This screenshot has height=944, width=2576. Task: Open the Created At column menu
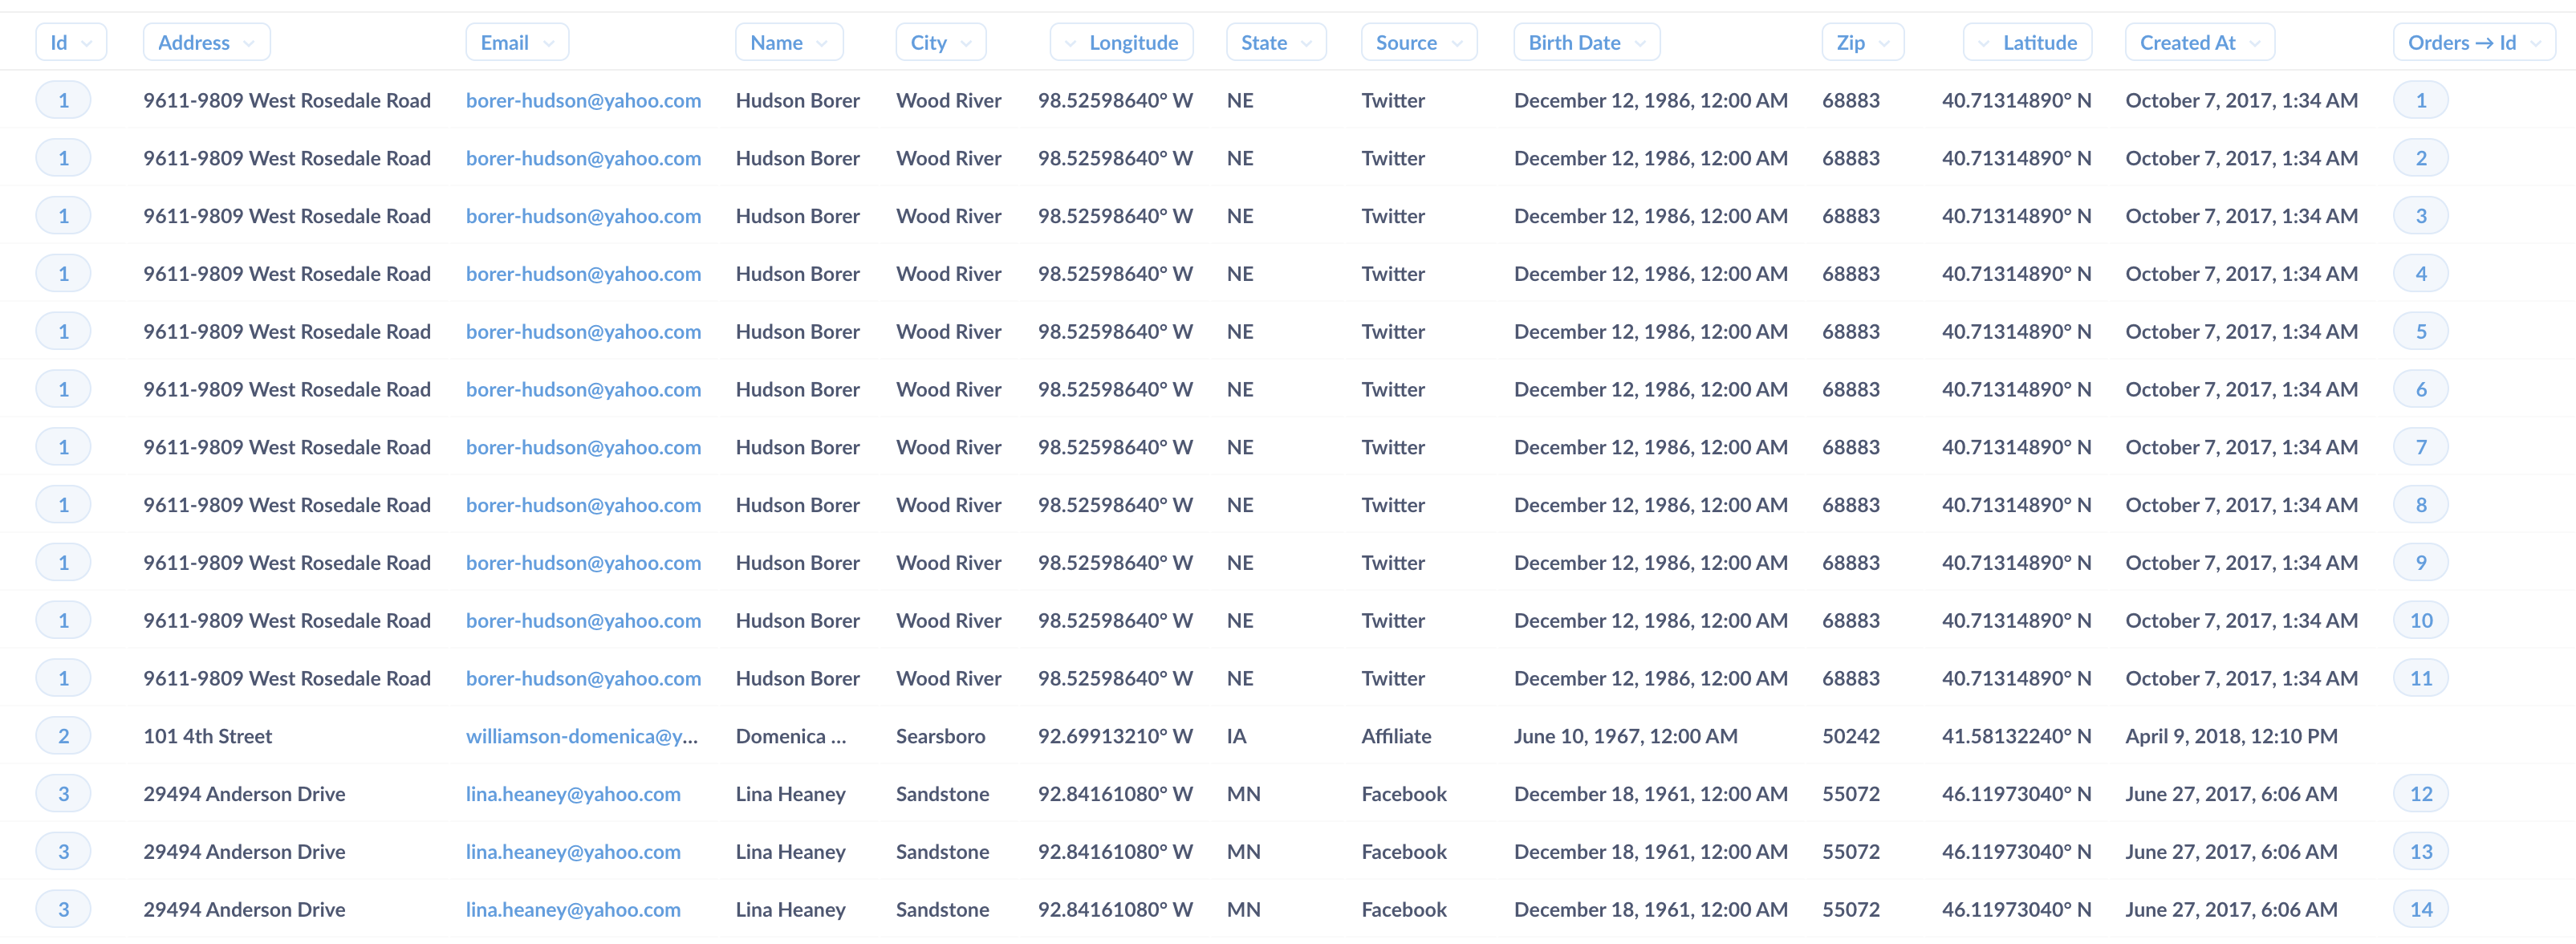(2254, 43)
